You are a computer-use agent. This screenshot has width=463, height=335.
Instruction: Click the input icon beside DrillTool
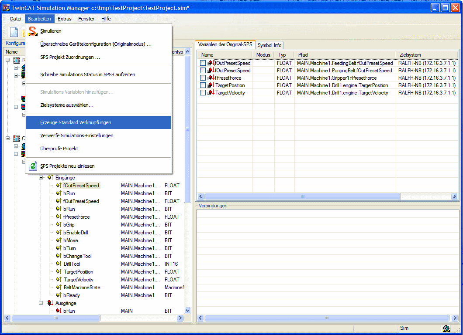tap(59, 264)
